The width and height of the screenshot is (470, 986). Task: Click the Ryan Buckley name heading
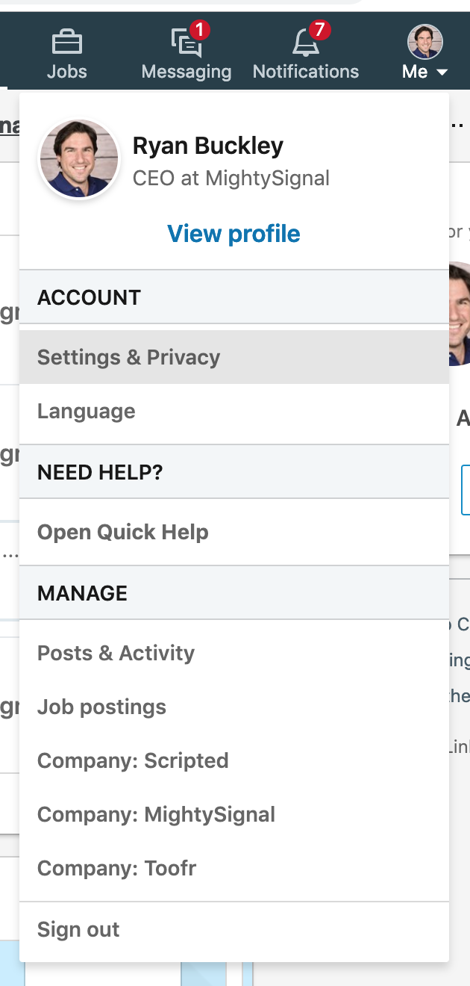coord(208,146)
